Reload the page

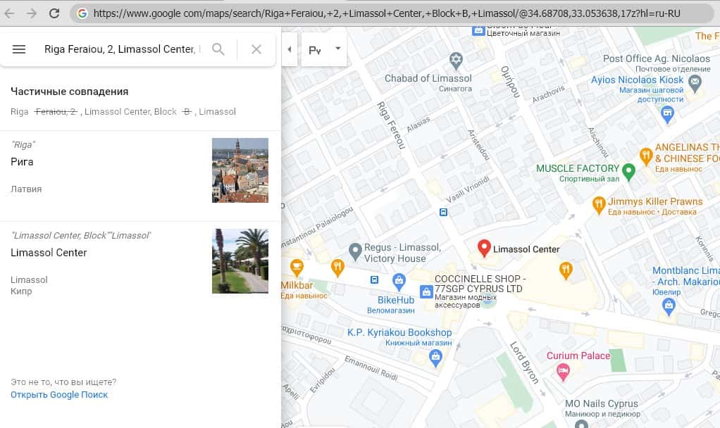point(54,13)
